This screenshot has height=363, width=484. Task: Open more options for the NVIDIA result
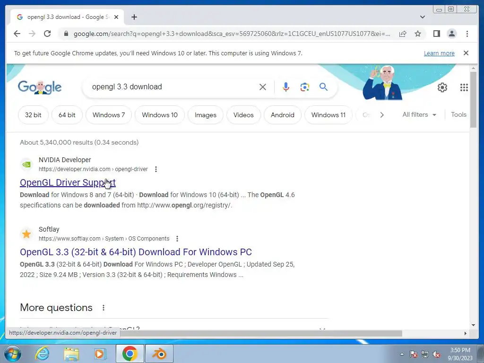pos(156,169)
